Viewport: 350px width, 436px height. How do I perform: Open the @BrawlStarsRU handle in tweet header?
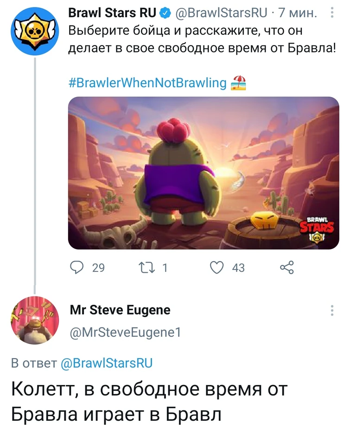pyautogui.click(x=221, y=13)
